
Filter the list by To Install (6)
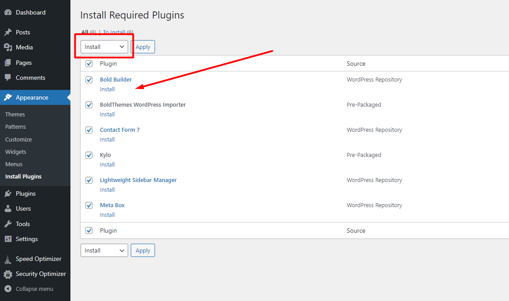(x=118, y=32)
